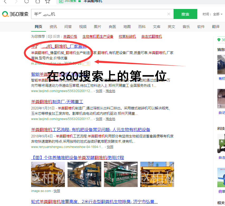Open the 软件 tab
The width and height of the screenshot is (225, 206).
201,27
